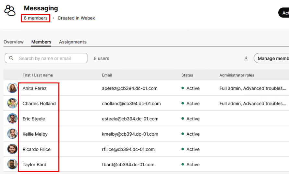289x174 pixels.
Task: Click Taylor Bard's avatar
Action: [12, 165]
